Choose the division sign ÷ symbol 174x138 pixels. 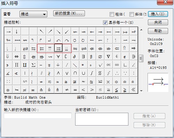(x=8, y=90)
